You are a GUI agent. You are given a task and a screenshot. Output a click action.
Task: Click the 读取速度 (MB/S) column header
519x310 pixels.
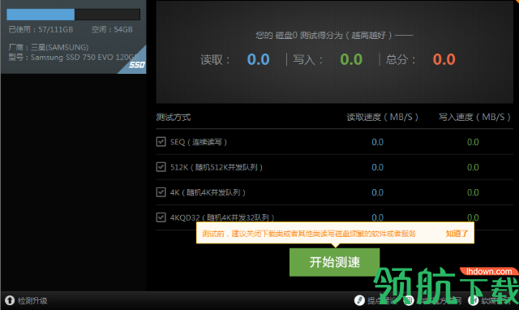click(x=382, y=117)
